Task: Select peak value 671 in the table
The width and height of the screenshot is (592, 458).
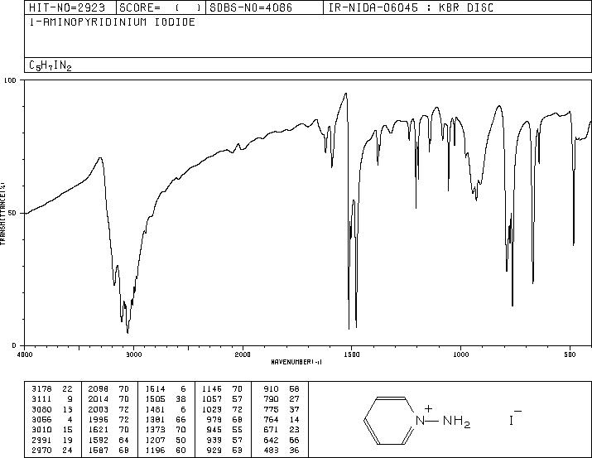Action: click(271, 430)
